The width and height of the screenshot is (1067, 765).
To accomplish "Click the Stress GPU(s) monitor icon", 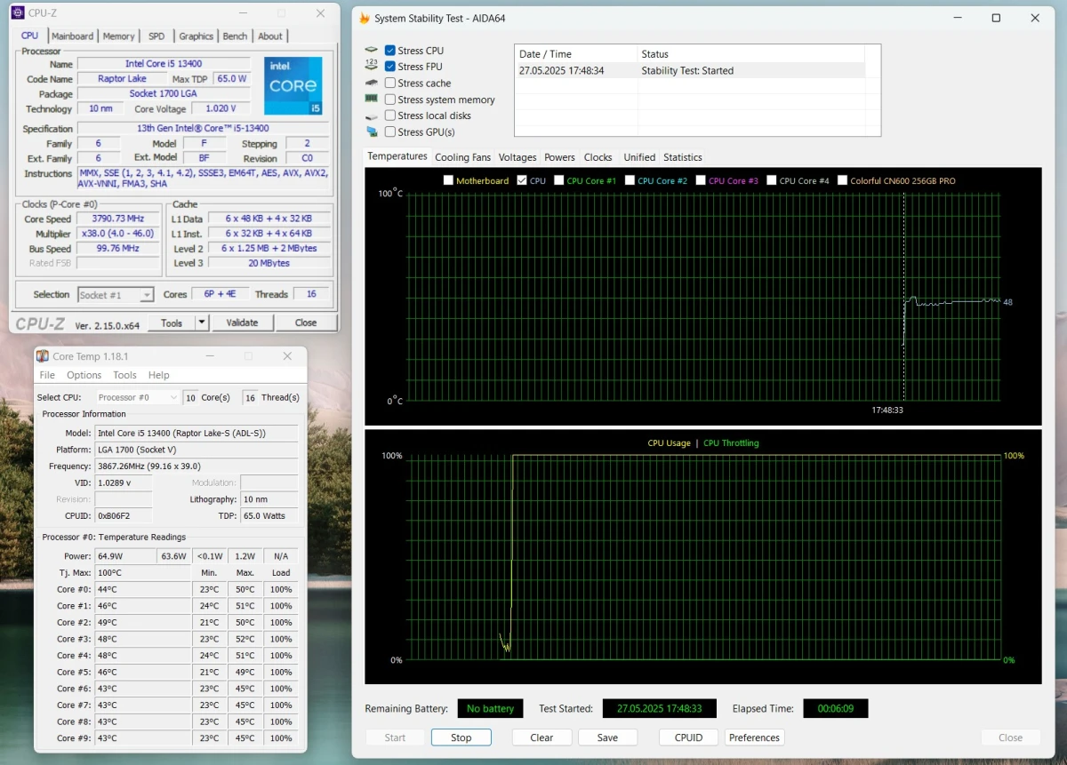I will [x=372, y=132].
